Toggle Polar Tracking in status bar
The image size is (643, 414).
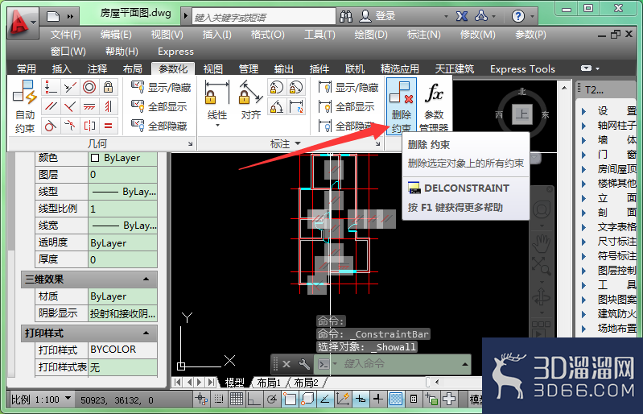[271, 399]
